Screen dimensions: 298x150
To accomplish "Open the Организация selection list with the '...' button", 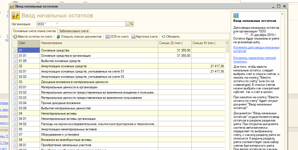I will [127, 24].
